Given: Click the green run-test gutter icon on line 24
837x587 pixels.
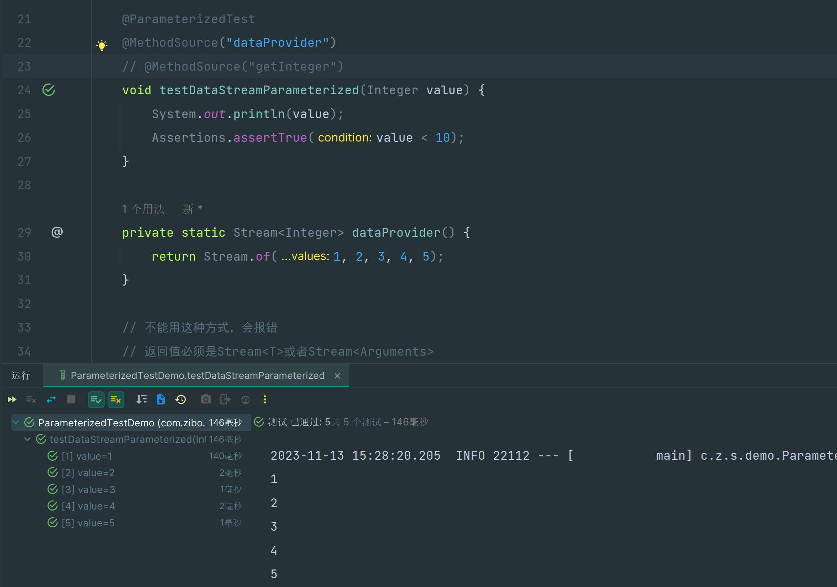Looking at the screenshot, I should pyautogui.click(x=49, y=90).
